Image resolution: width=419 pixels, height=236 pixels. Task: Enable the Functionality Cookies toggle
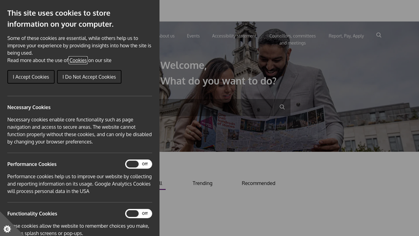click(139, 213)
